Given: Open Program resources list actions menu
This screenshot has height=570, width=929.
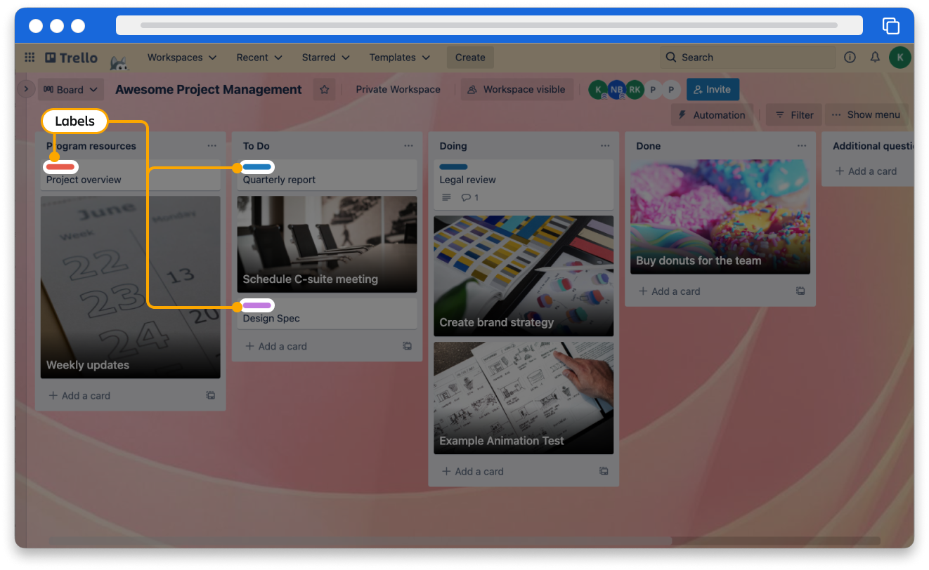Looking at the screenshot, I should coord(212,146).
